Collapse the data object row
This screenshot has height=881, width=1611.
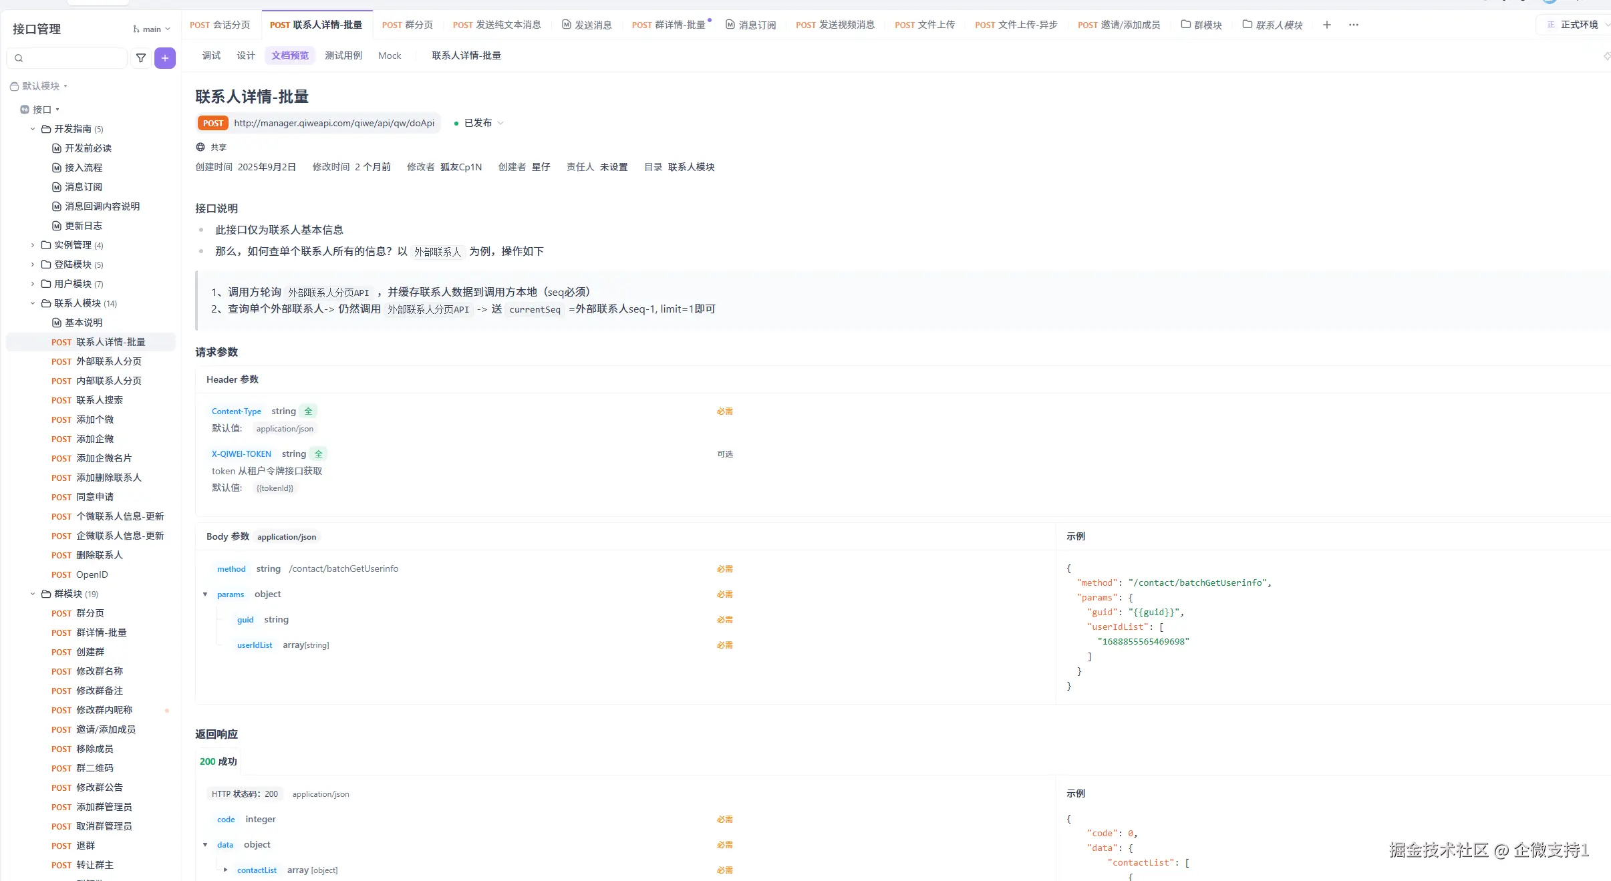(x=205, y=845)
